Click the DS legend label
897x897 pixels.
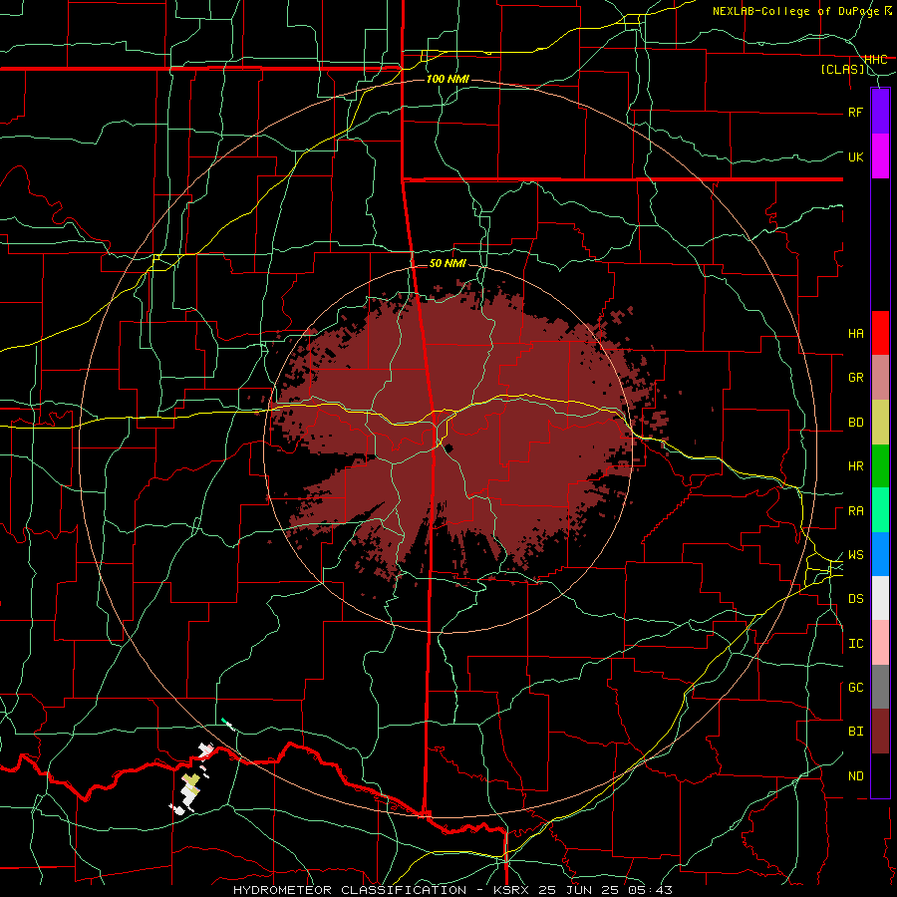(855, 599)
